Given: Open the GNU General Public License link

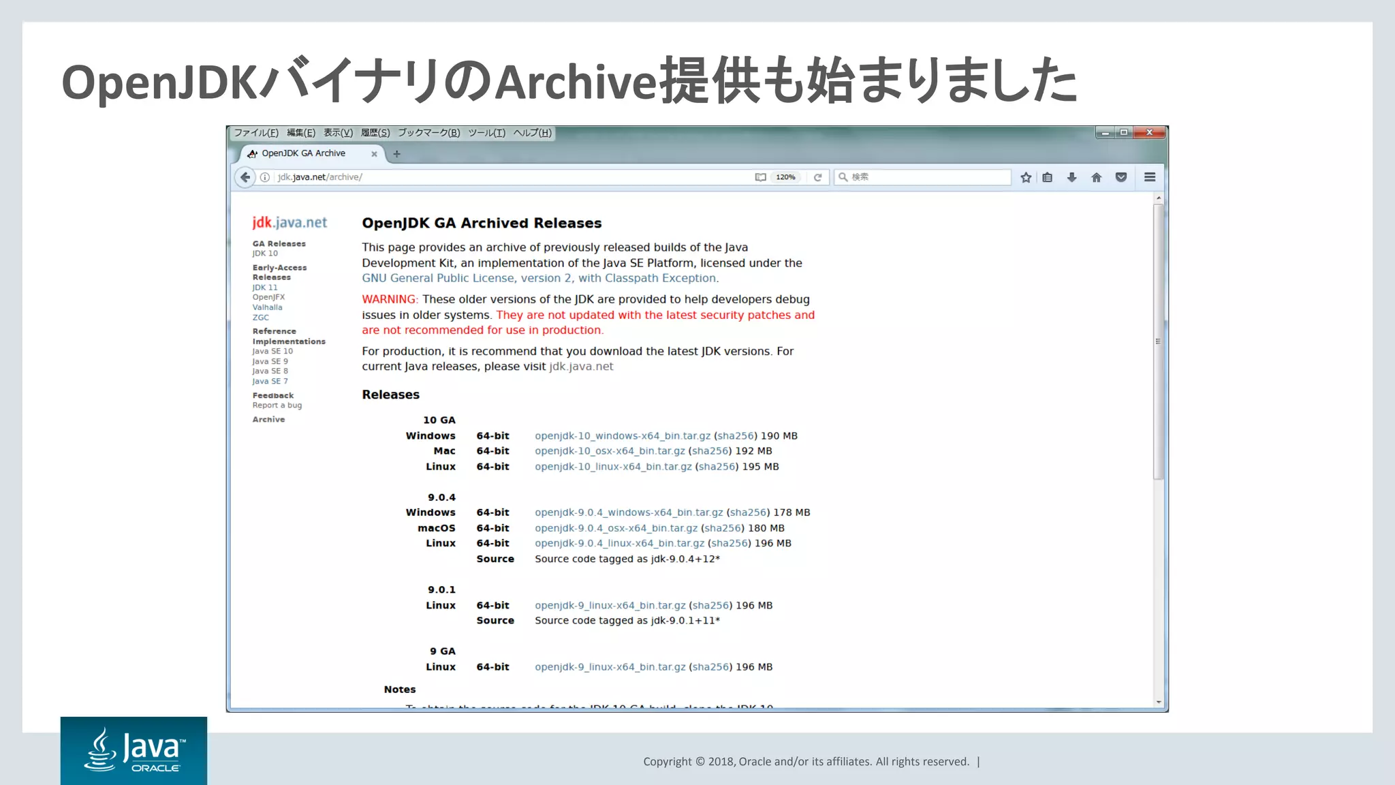Looking at the screenshot, I should [539, 278].
